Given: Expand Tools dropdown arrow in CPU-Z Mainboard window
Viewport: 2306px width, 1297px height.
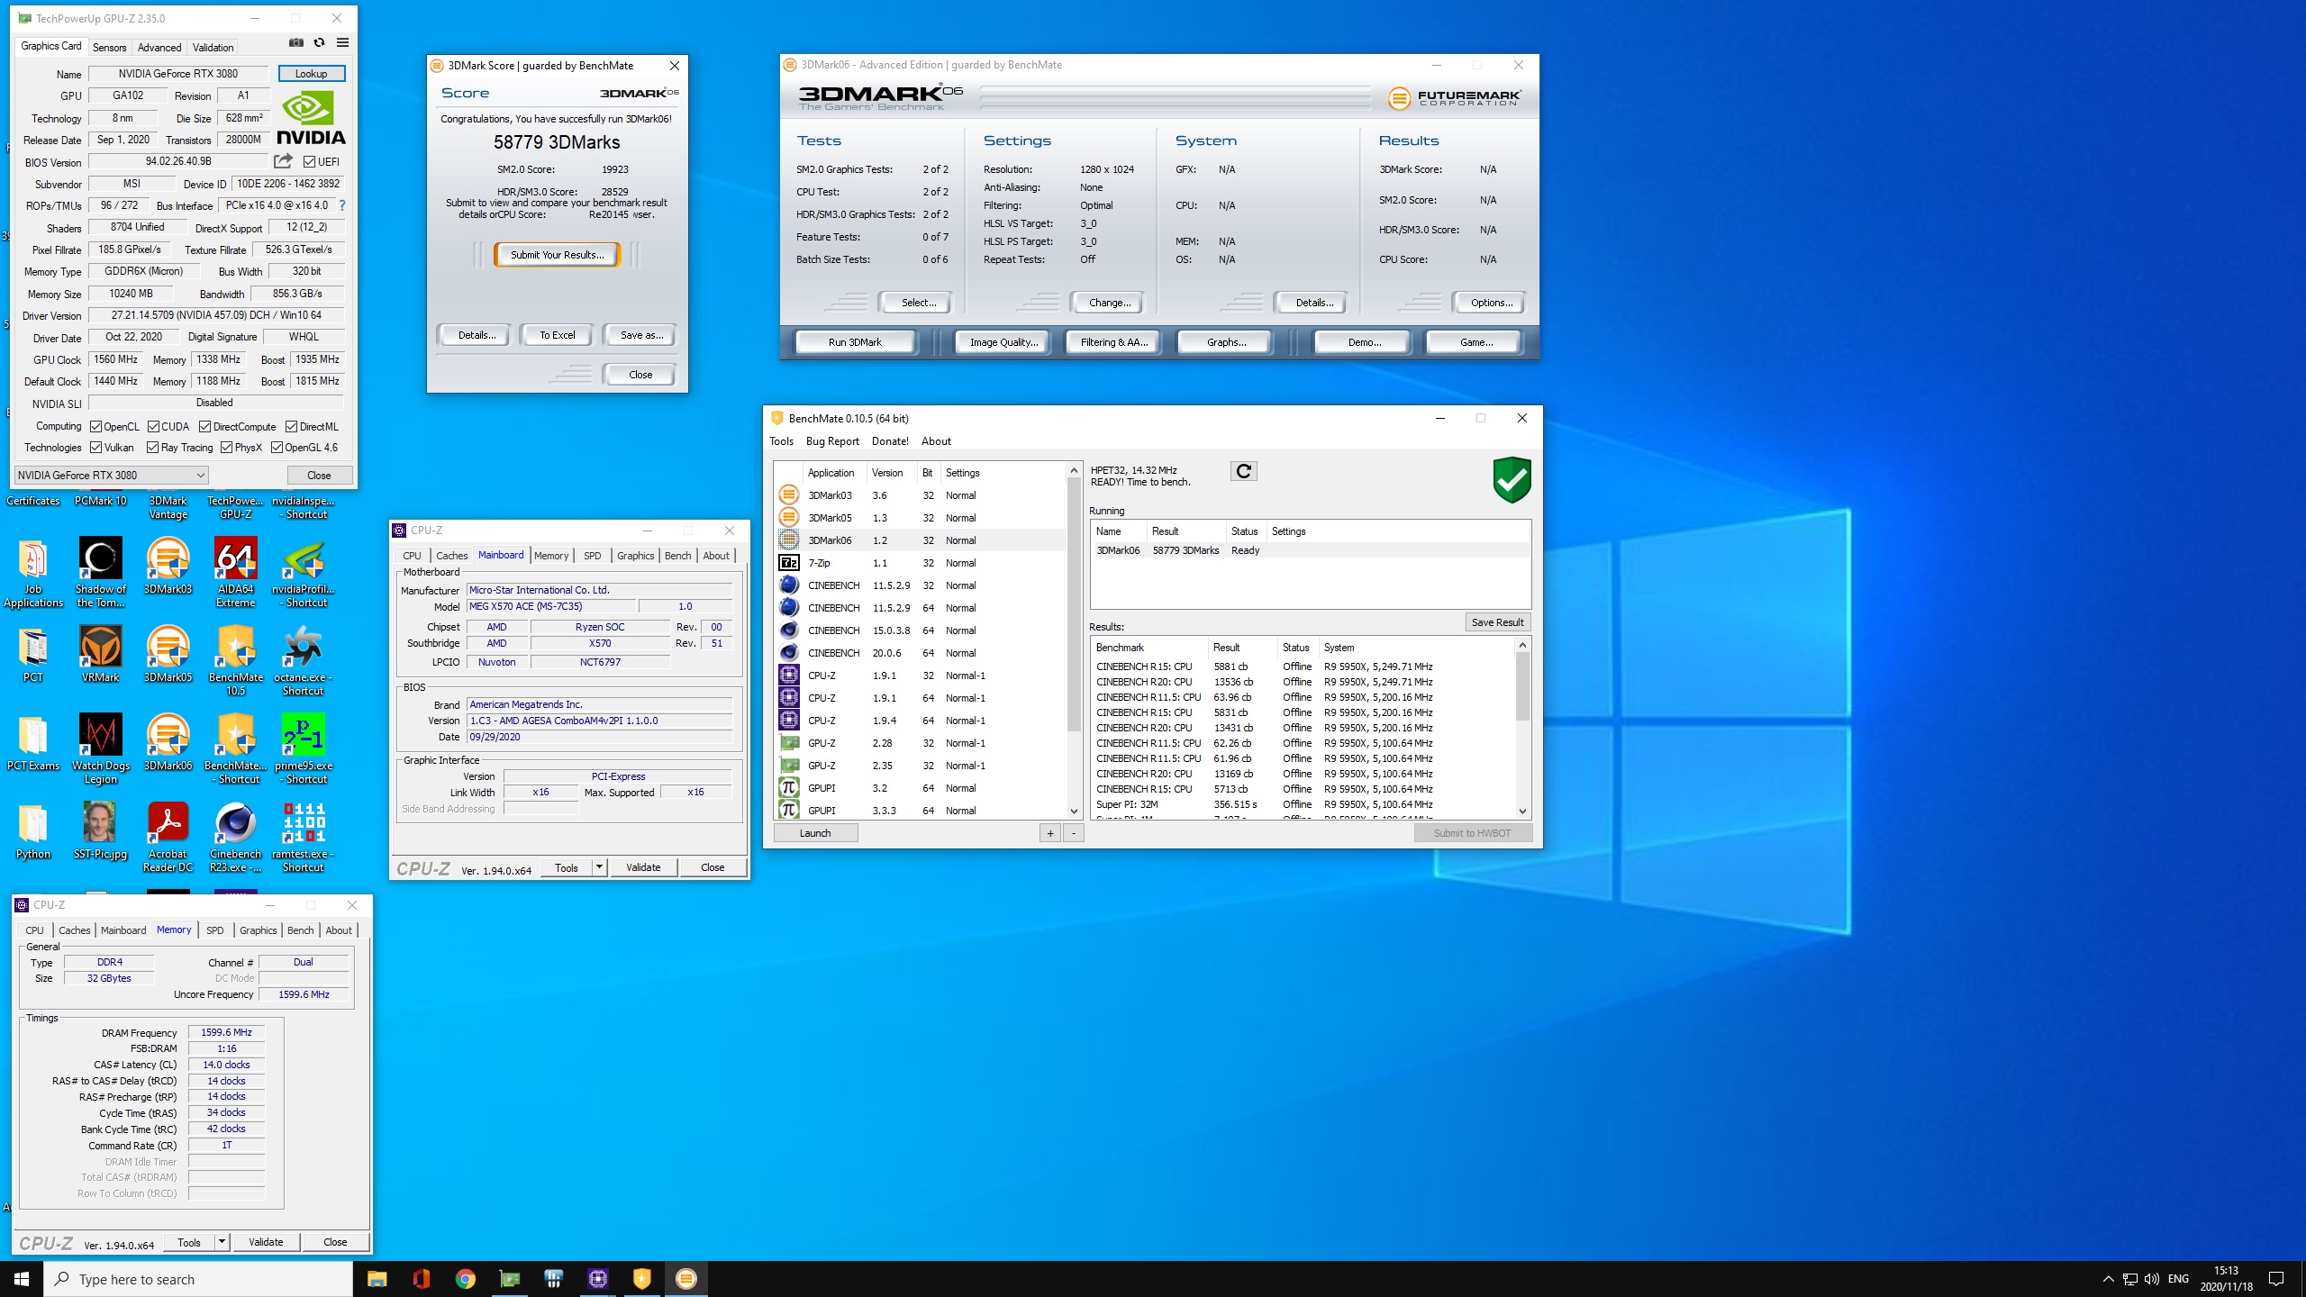Looking at the screenshot, I should pos(599,867).
